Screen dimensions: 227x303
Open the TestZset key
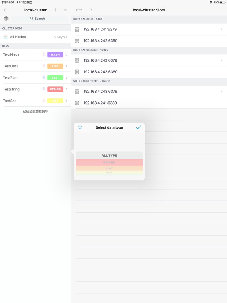tap(35, 78)
